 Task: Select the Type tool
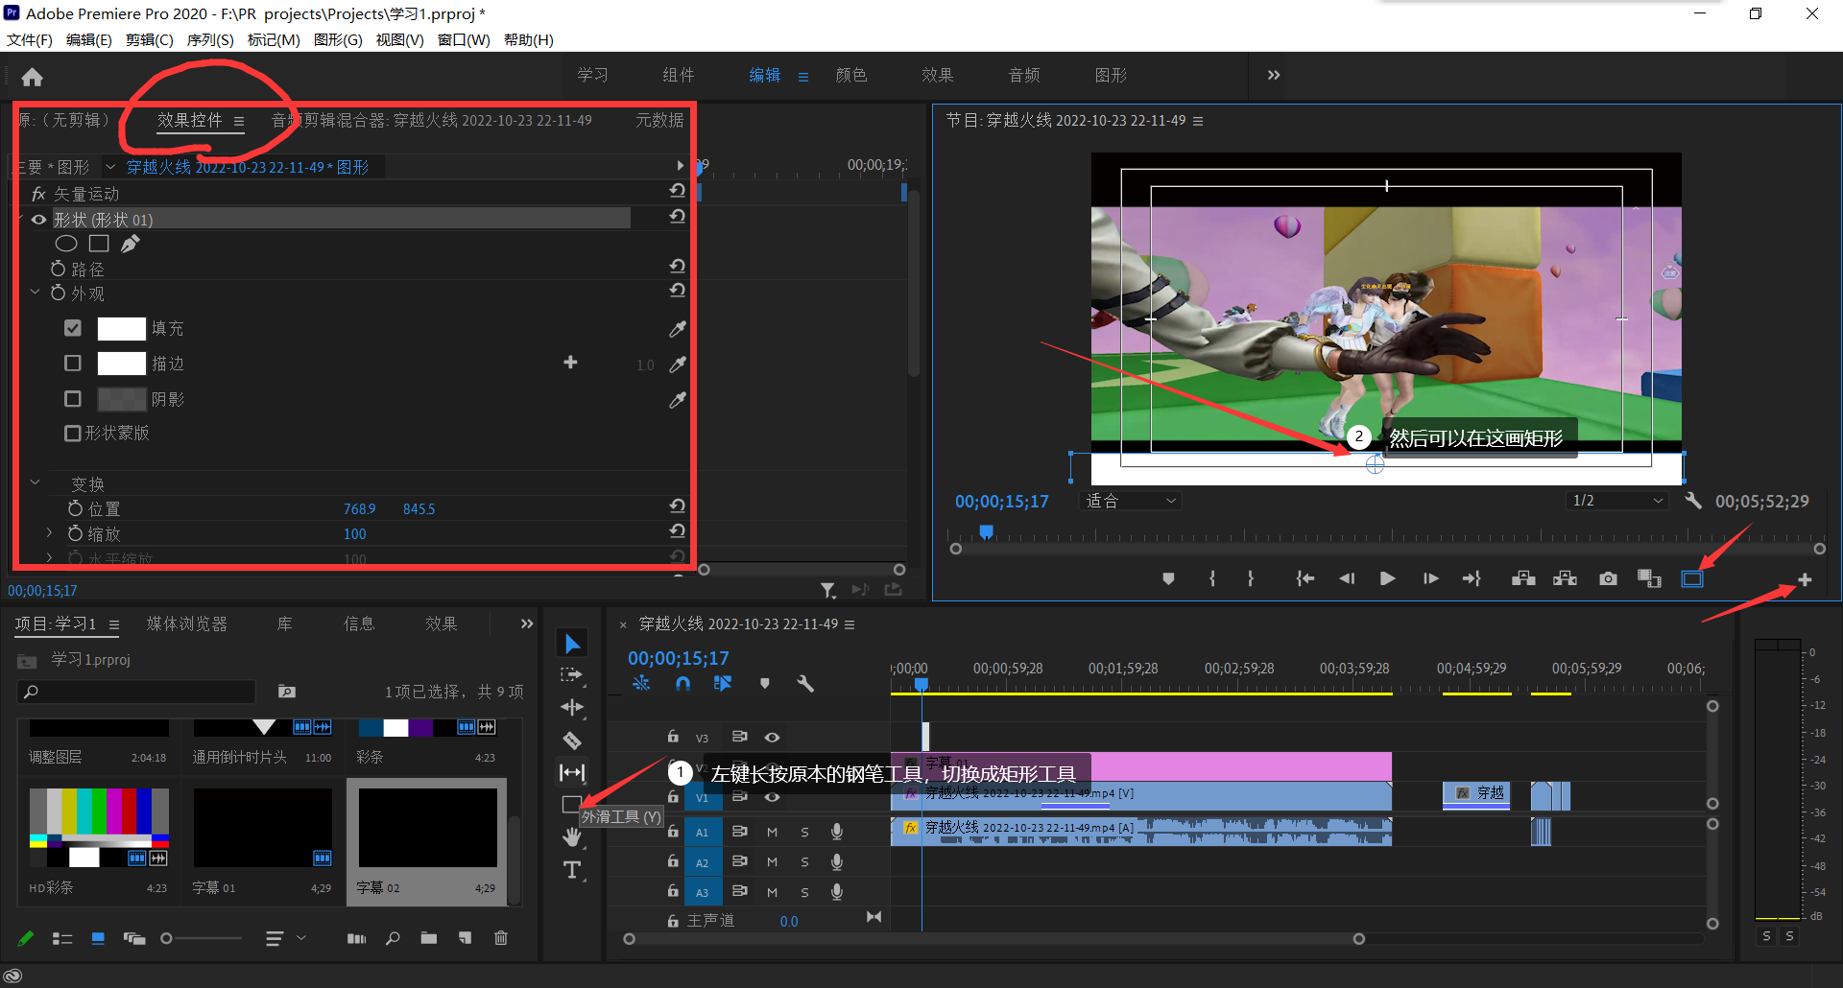click(x=572, y=870)
